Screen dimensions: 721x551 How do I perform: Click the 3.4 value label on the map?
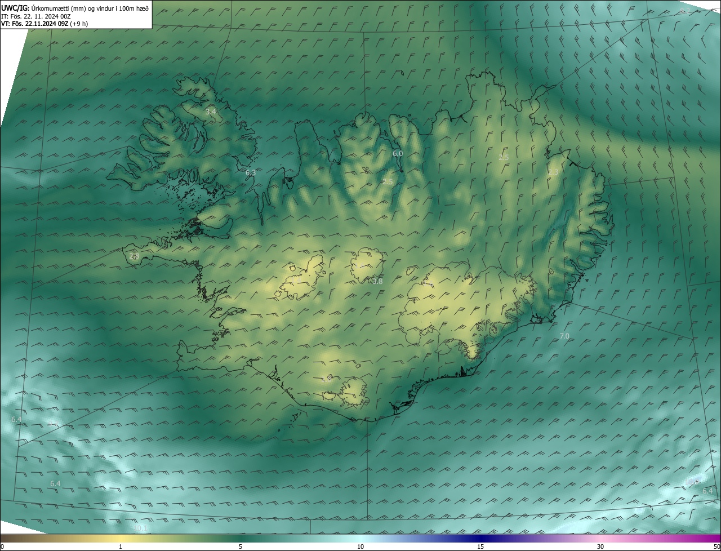tap(211, 112)
